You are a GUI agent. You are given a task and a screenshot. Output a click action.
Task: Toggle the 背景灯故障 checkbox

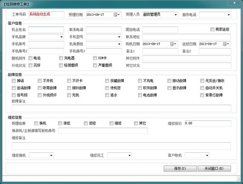[202, 95]
